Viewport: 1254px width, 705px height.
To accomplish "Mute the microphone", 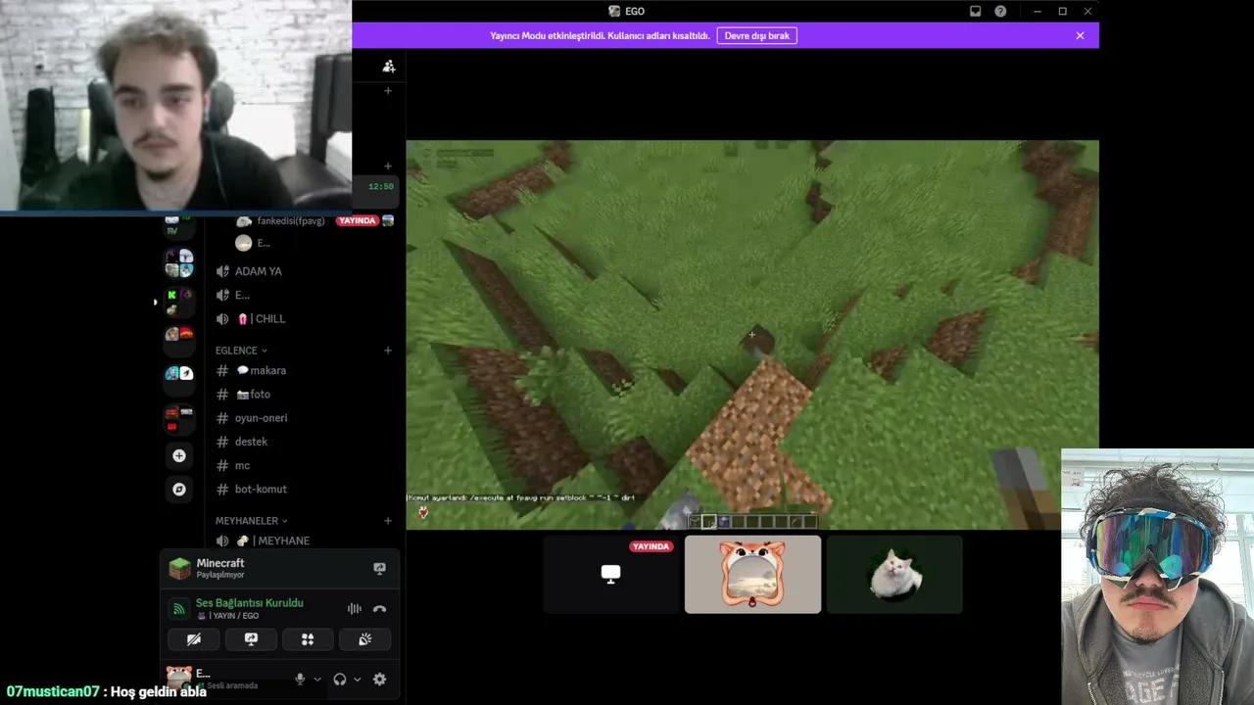I will [x=300, y=680].
